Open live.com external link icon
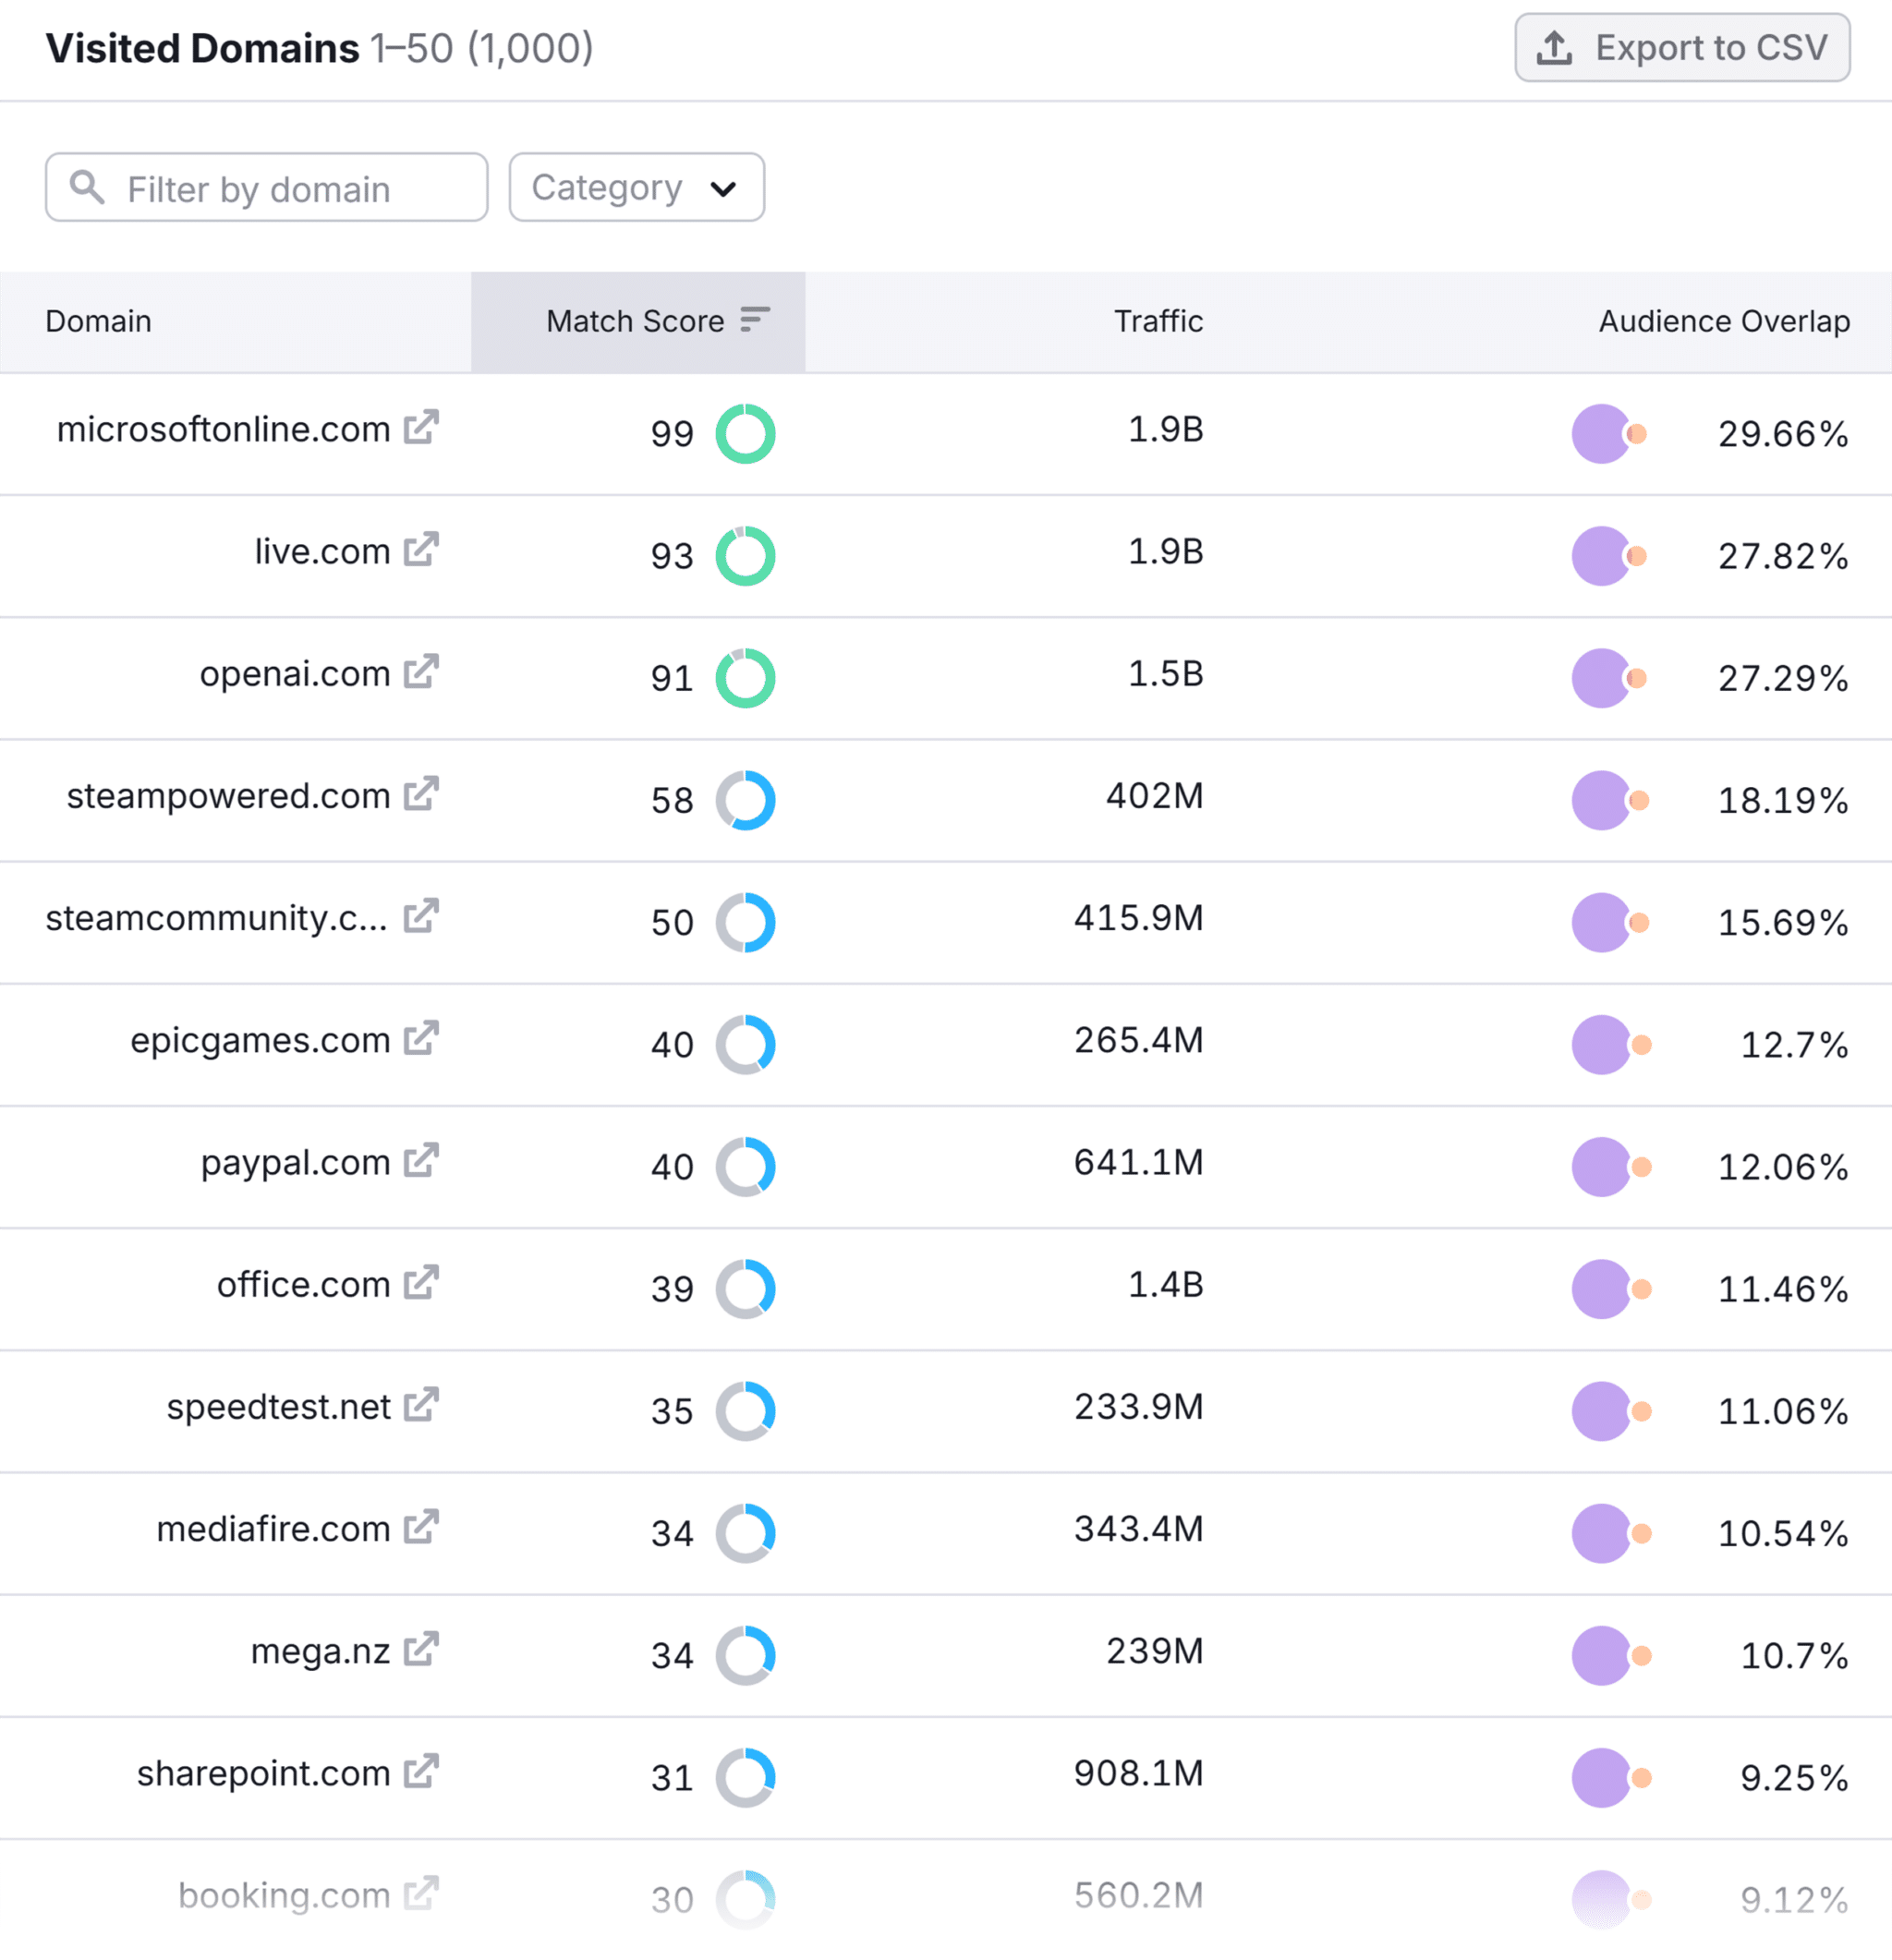The height and width of the screenshot is (1960, 1892). (x=421, y=549)
